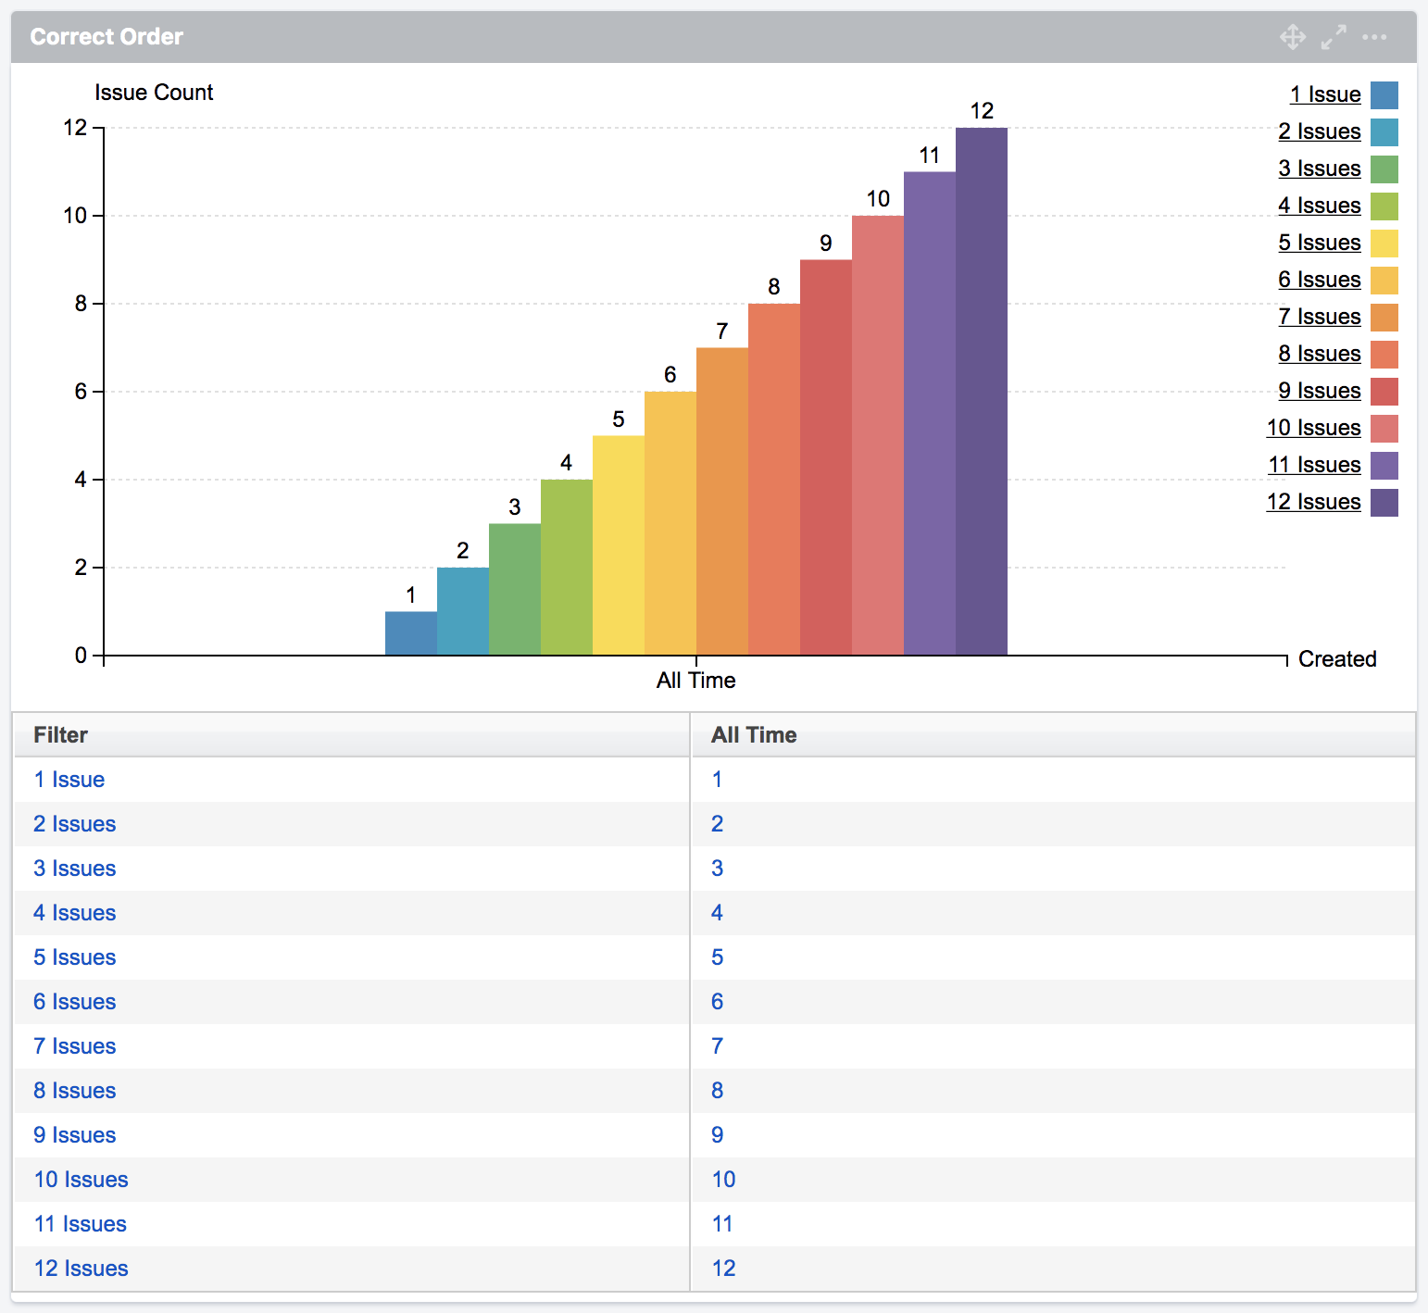1428x1313 pixels.
Task: Open the 3 Issues filter link in table
Action: pos(74,868)
